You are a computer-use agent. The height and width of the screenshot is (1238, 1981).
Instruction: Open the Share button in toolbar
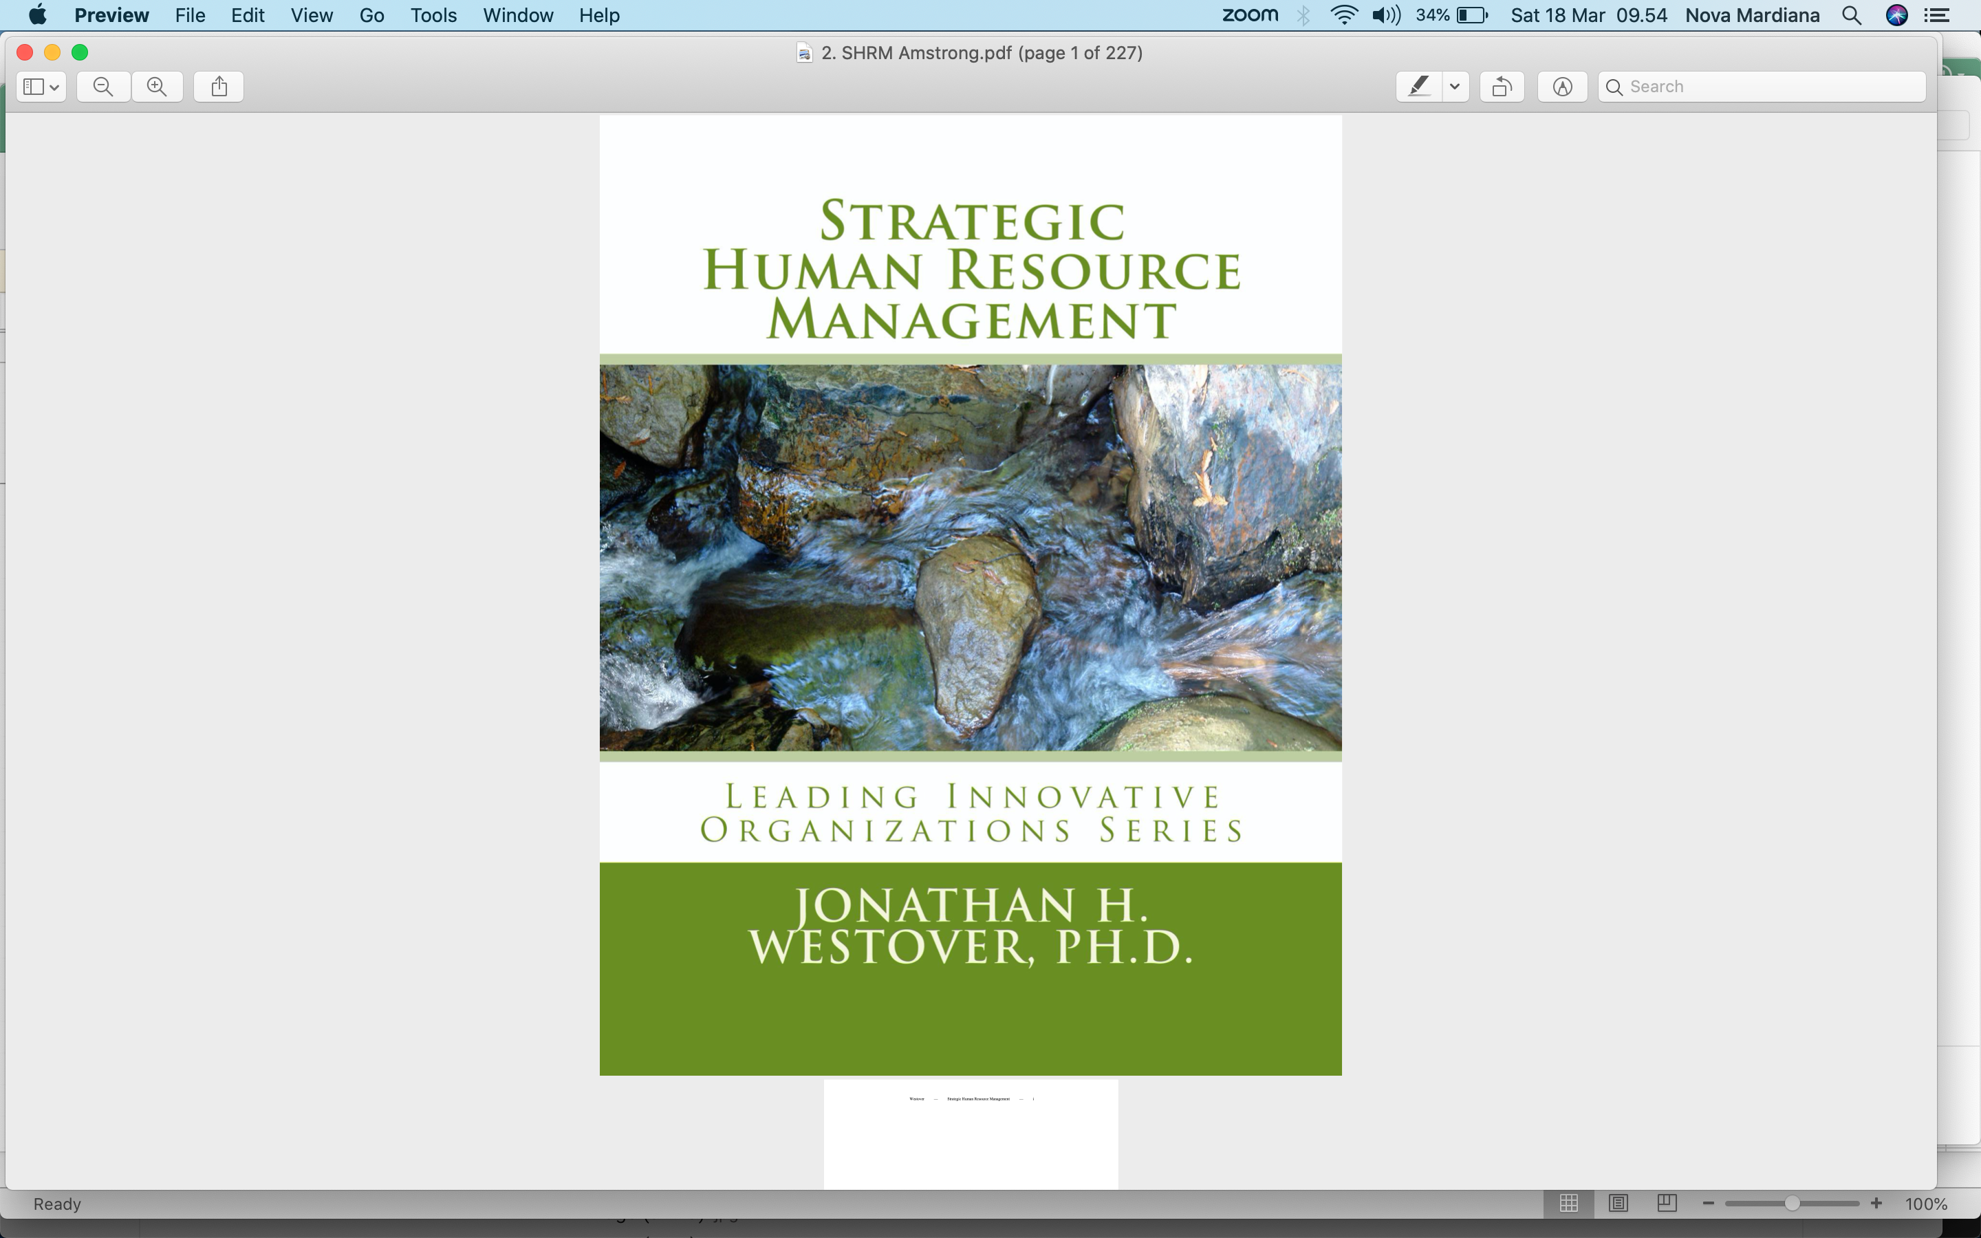pyautogui.click(x=219, y=87)
